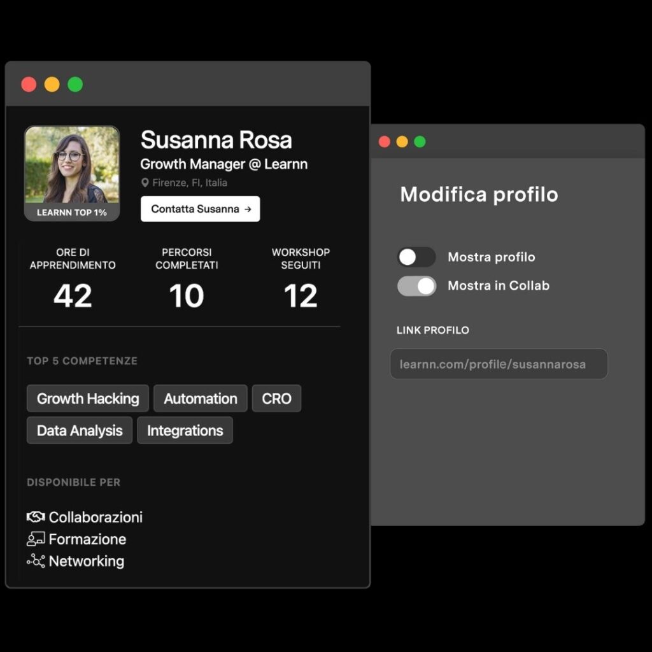652x652 pixels.
Task: Click the handshake icon beside Collaborazioni
Action: tap(36, 517)
